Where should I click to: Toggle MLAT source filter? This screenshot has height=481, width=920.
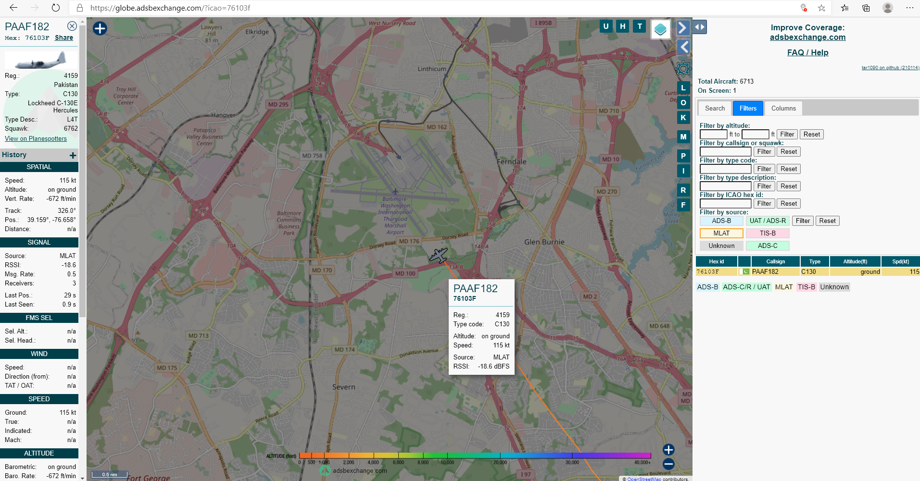pyautogui.click(x=721, y=234)
